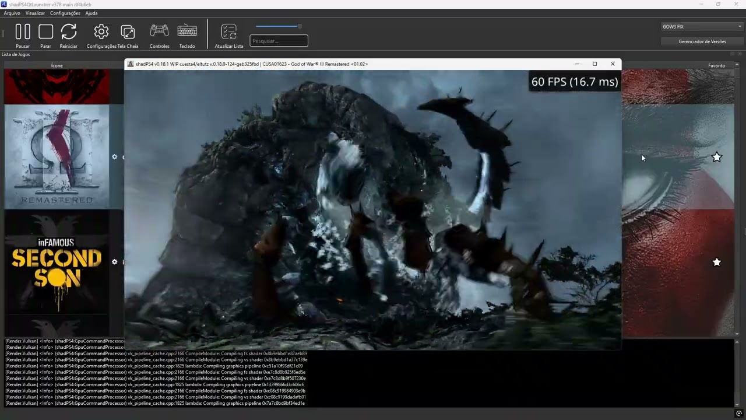Open the Configurações gear in the toolbar

click(x=101, y=32)
